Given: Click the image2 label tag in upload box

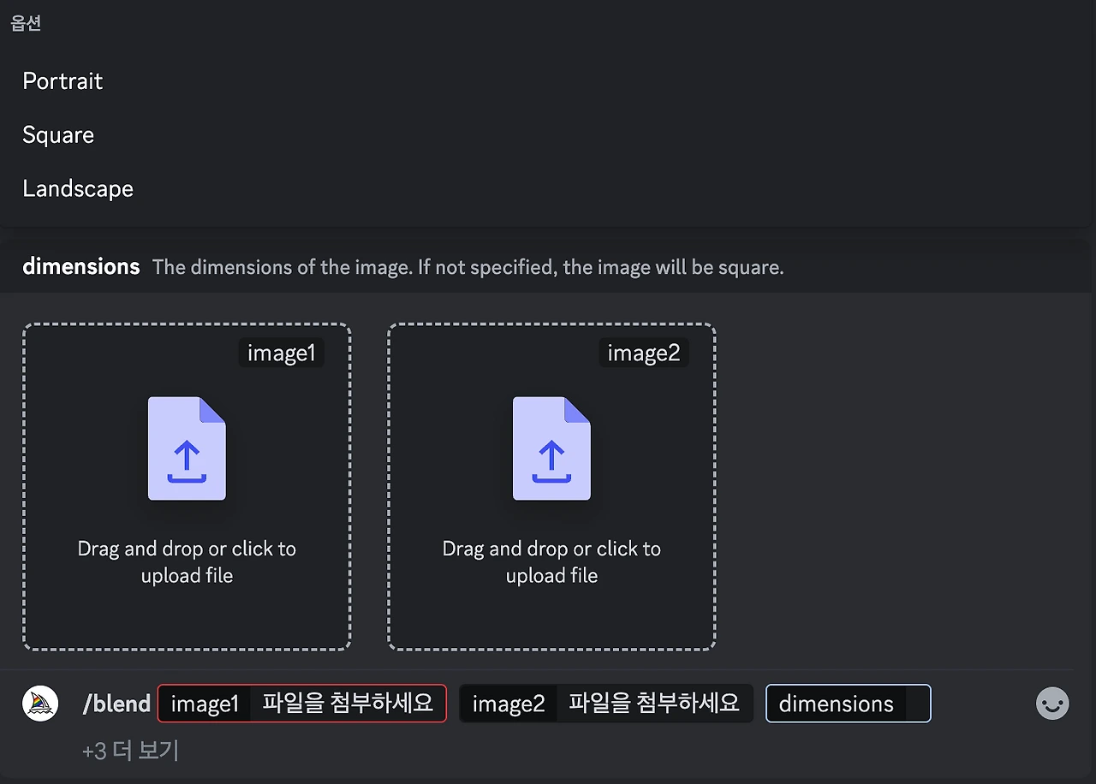Looking at the screenshot, I should pyautogui.click(x=644, y=353).
